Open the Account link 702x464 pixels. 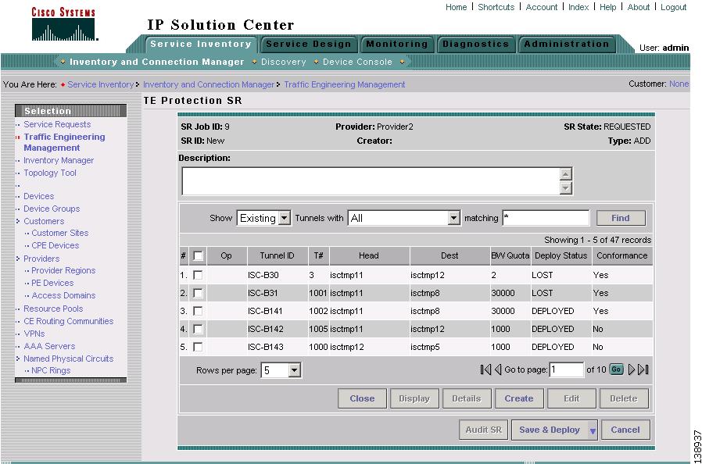pos(542,7)
